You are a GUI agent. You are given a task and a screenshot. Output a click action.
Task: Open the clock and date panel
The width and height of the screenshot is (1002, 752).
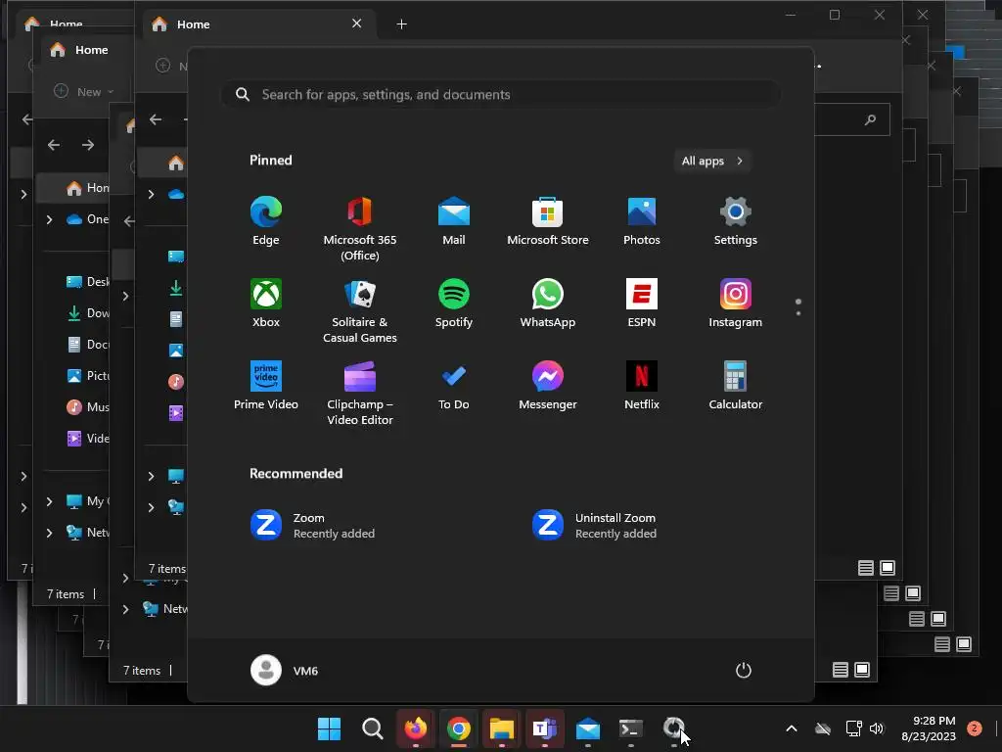coord(929,728)
